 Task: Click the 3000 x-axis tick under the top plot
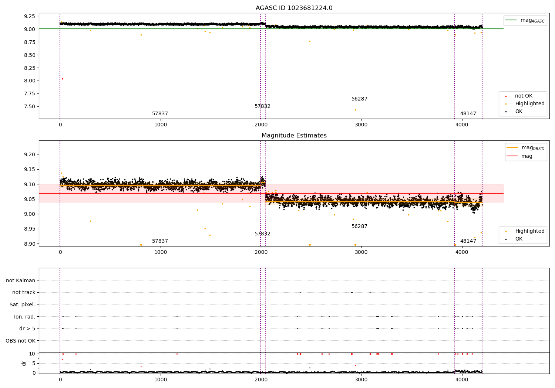tap(361, 125)
